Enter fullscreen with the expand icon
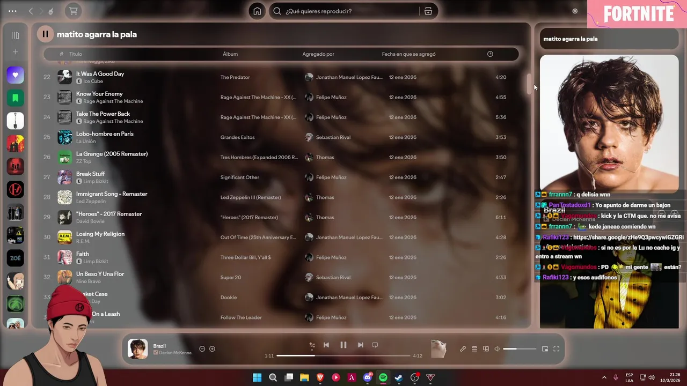This screenshot has height=386, width=687. pos(557,349)
